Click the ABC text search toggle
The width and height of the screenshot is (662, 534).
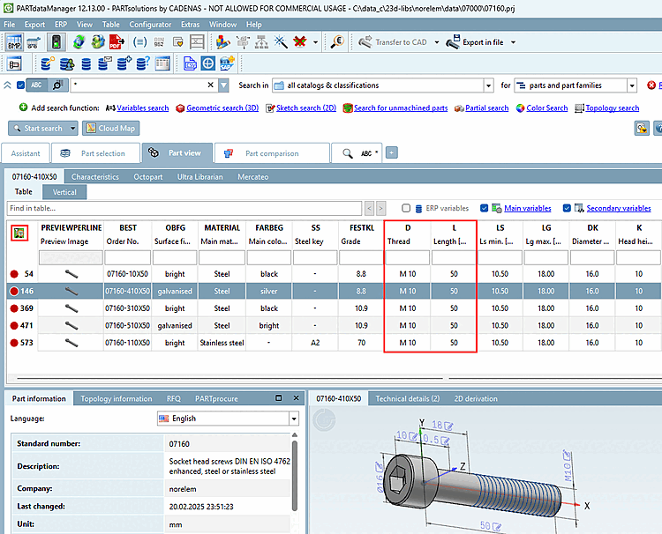pyautogui.click(x=37, y=85)
